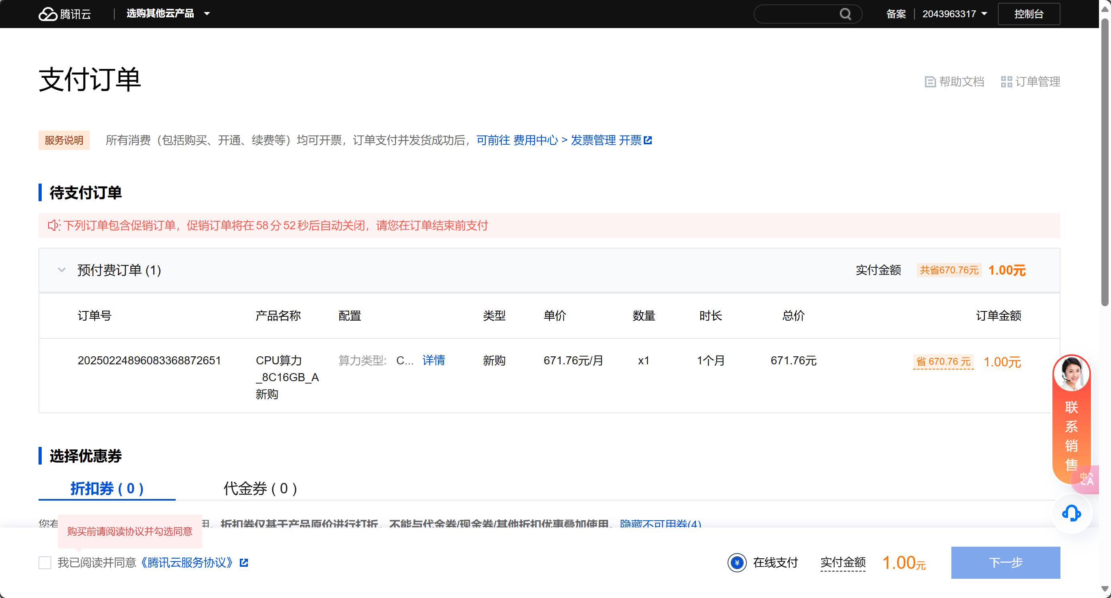Click the Tencent Cloud logo icon
Screen dimensions: 1111x598
[47, 14]
